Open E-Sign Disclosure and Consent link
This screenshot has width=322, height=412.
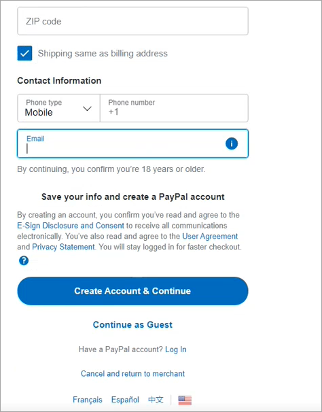coord(71,226)
